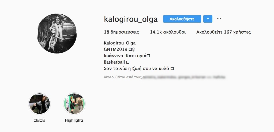Viewport: 274px width, 132px height.
Task: Open the first story highlight with seated woman
Action: tap(39, 104)
